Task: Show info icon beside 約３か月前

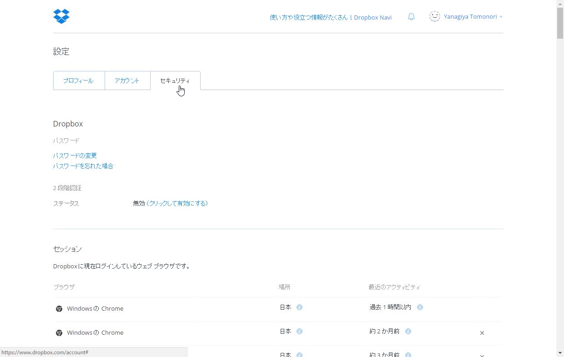Action: click(x=408, y=355)
